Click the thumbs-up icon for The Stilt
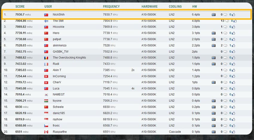Image resolution: width=254 pixels, height=140 pixels. click(235, 21)
